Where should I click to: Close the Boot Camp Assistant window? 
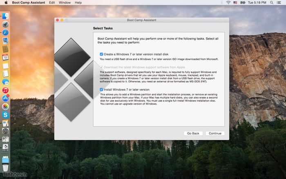coord(58,20)
